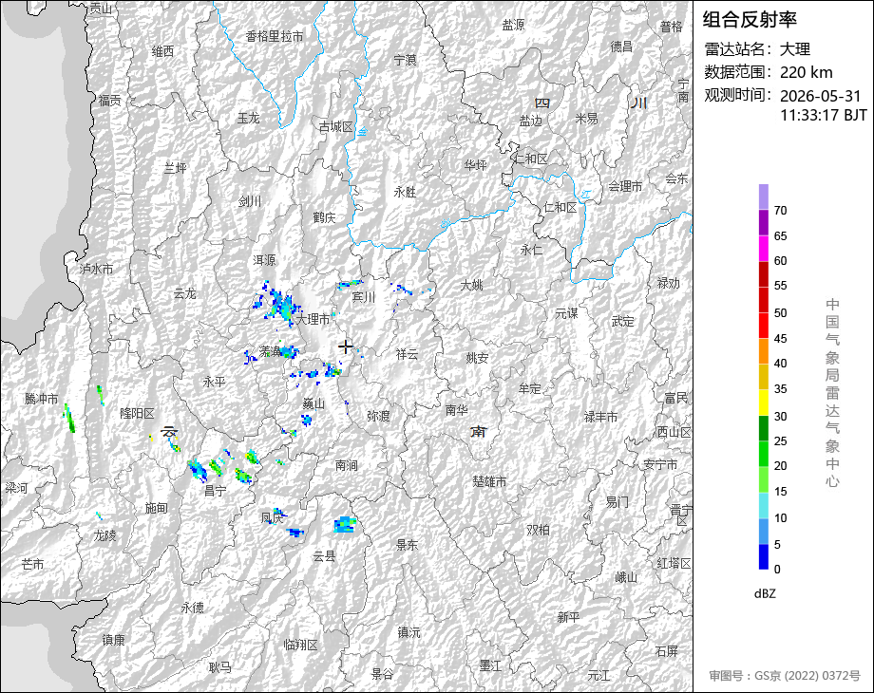Click the 审图号 GS京 (2022) 0372号 text
Screen dimensions: 874x693
785,675
